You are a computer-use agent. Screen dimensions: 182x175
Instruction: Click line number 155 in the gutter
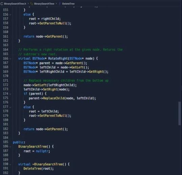(x=5, y=10)
